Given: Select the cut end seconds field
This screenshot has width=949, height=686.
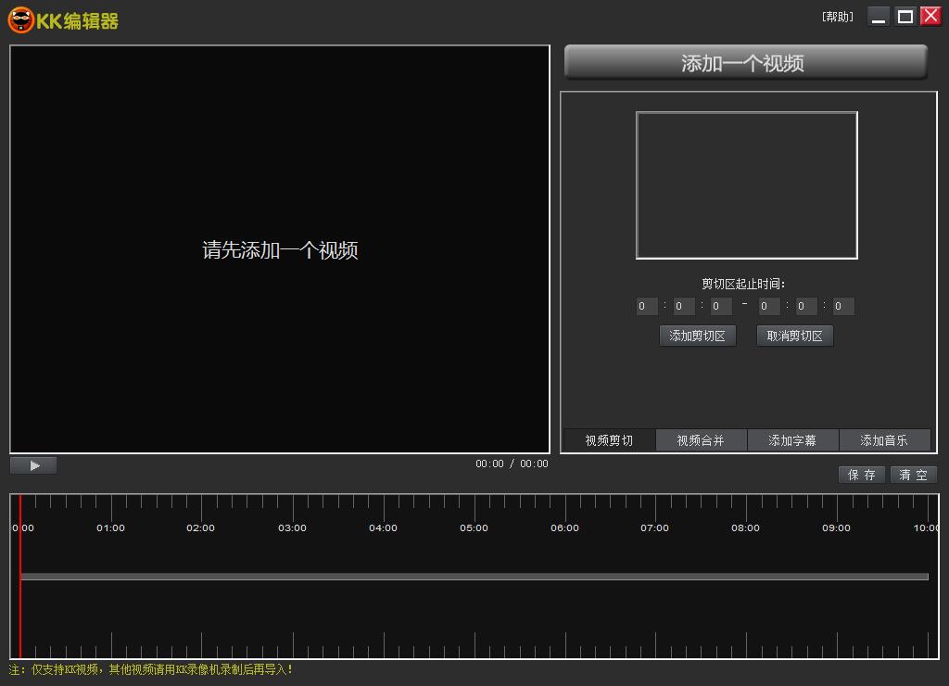Looking at the screenshot, I should [x=842, y=307].
